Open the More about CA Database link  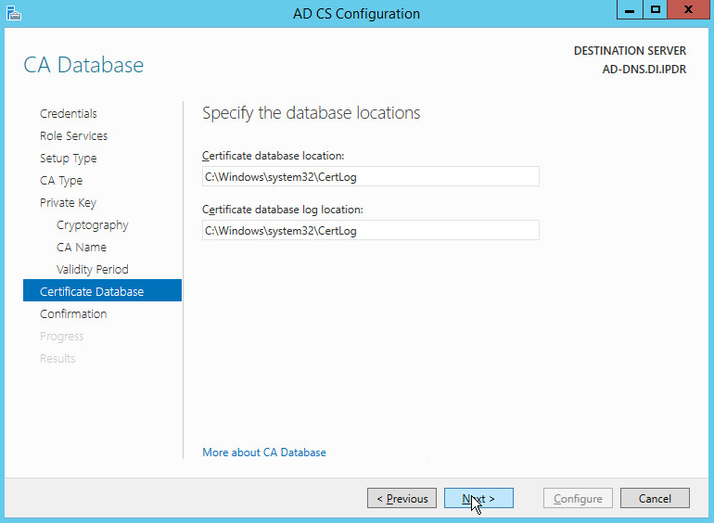pyautogui.click(x=264, y=453)
